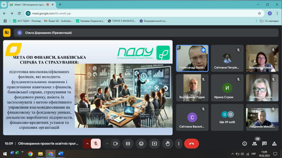Show participants people panel

tap(254, 144)
